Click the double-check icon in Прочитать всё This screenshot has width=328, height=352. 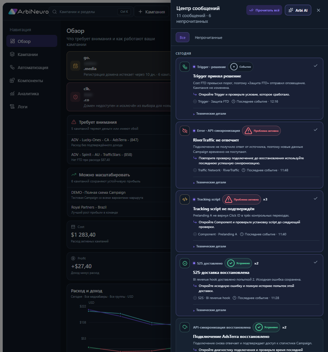click(x=251, y=10)
